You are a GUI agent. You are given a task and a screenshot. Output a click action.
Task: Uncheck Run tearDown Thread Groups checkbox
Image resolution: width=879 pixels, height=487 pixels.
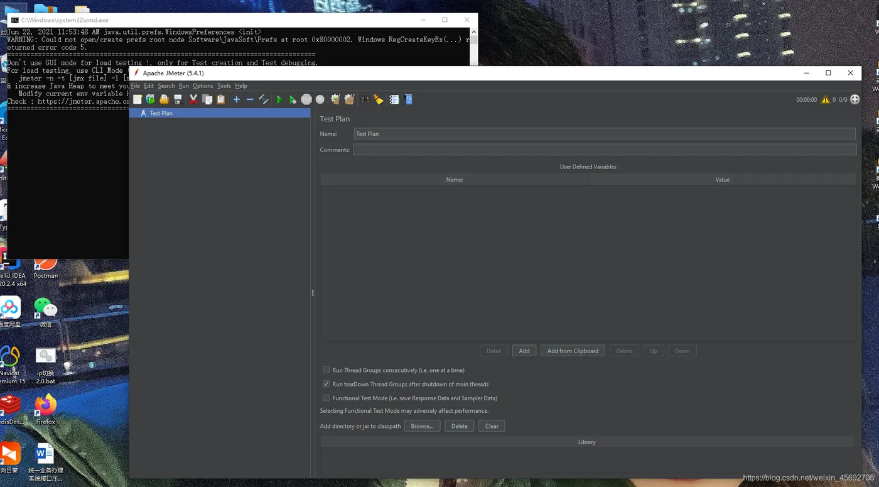click(x=326, y=384)
